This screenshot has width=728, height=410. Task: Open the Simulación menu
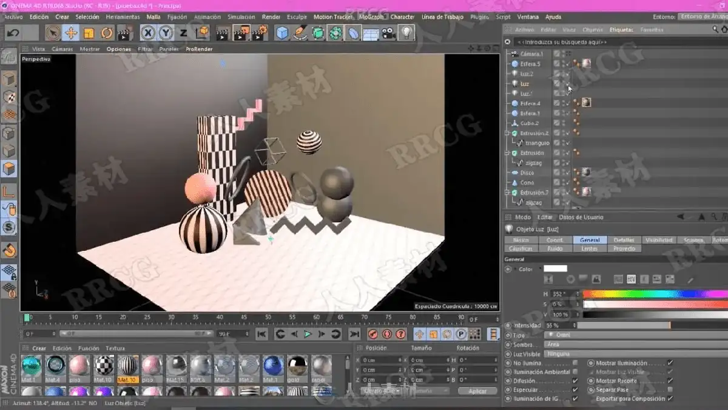tap(241, 17)
